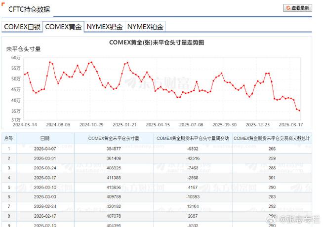Click the trader count value 283

click(x=272, y=197)
